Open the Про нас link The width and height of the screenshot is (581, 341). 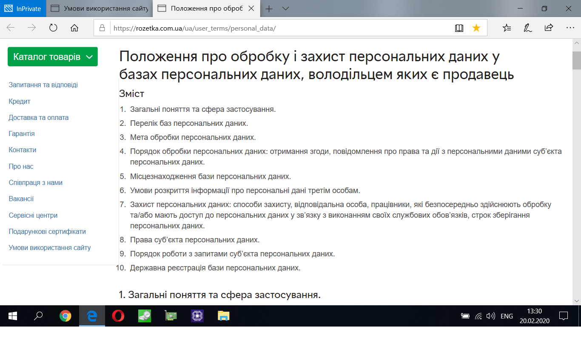(21, 166)
